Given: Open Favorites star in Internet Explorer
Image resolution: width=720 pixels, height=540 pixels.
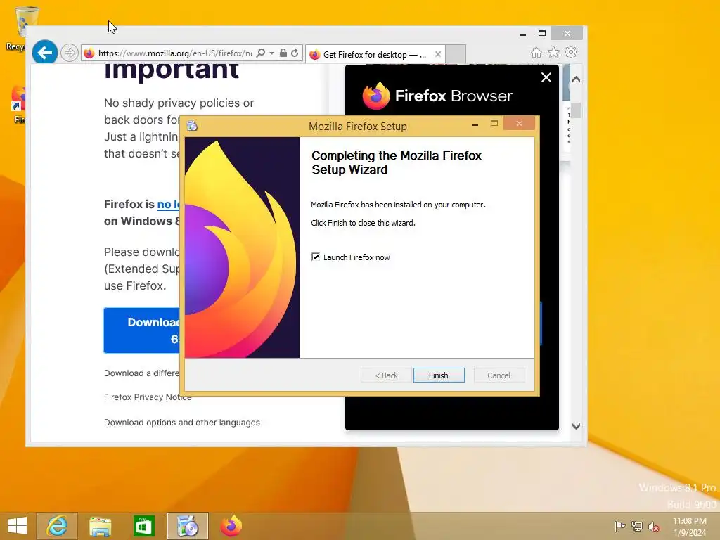Looking at the screenshot, I should coord(554,52).
